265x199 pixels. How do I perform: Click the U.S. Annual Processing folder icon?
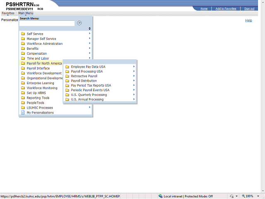[x=67, y=99]
